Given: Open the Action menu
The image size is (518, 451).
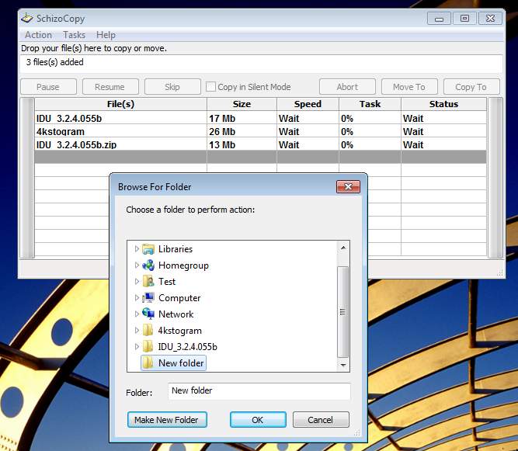Looking at the screenshot, I should click(x=38, y=35).
